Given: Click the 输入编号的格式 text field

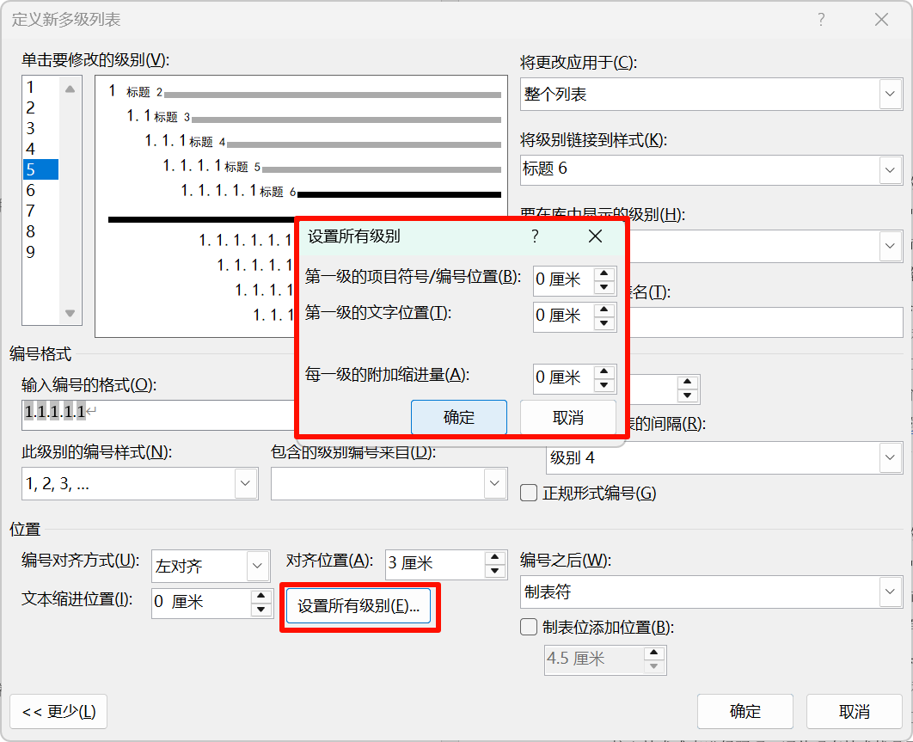Looking at the screenshot, I should pos(155,414).
